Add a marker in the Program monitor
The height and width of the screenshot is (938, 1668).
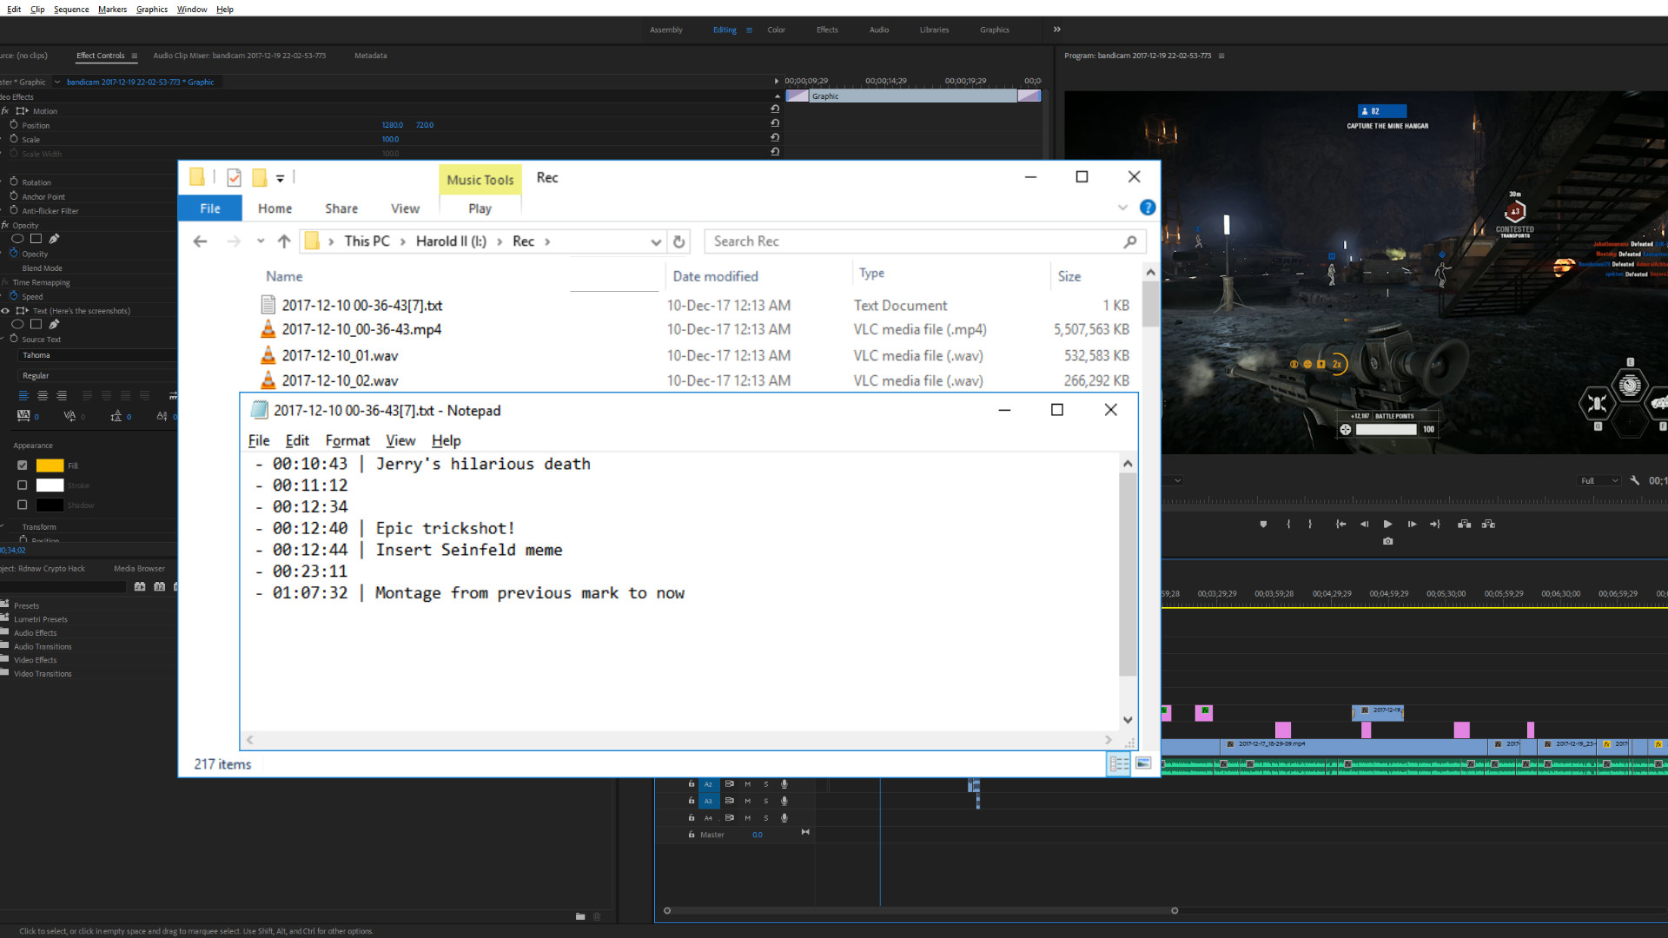[1263, 524]
